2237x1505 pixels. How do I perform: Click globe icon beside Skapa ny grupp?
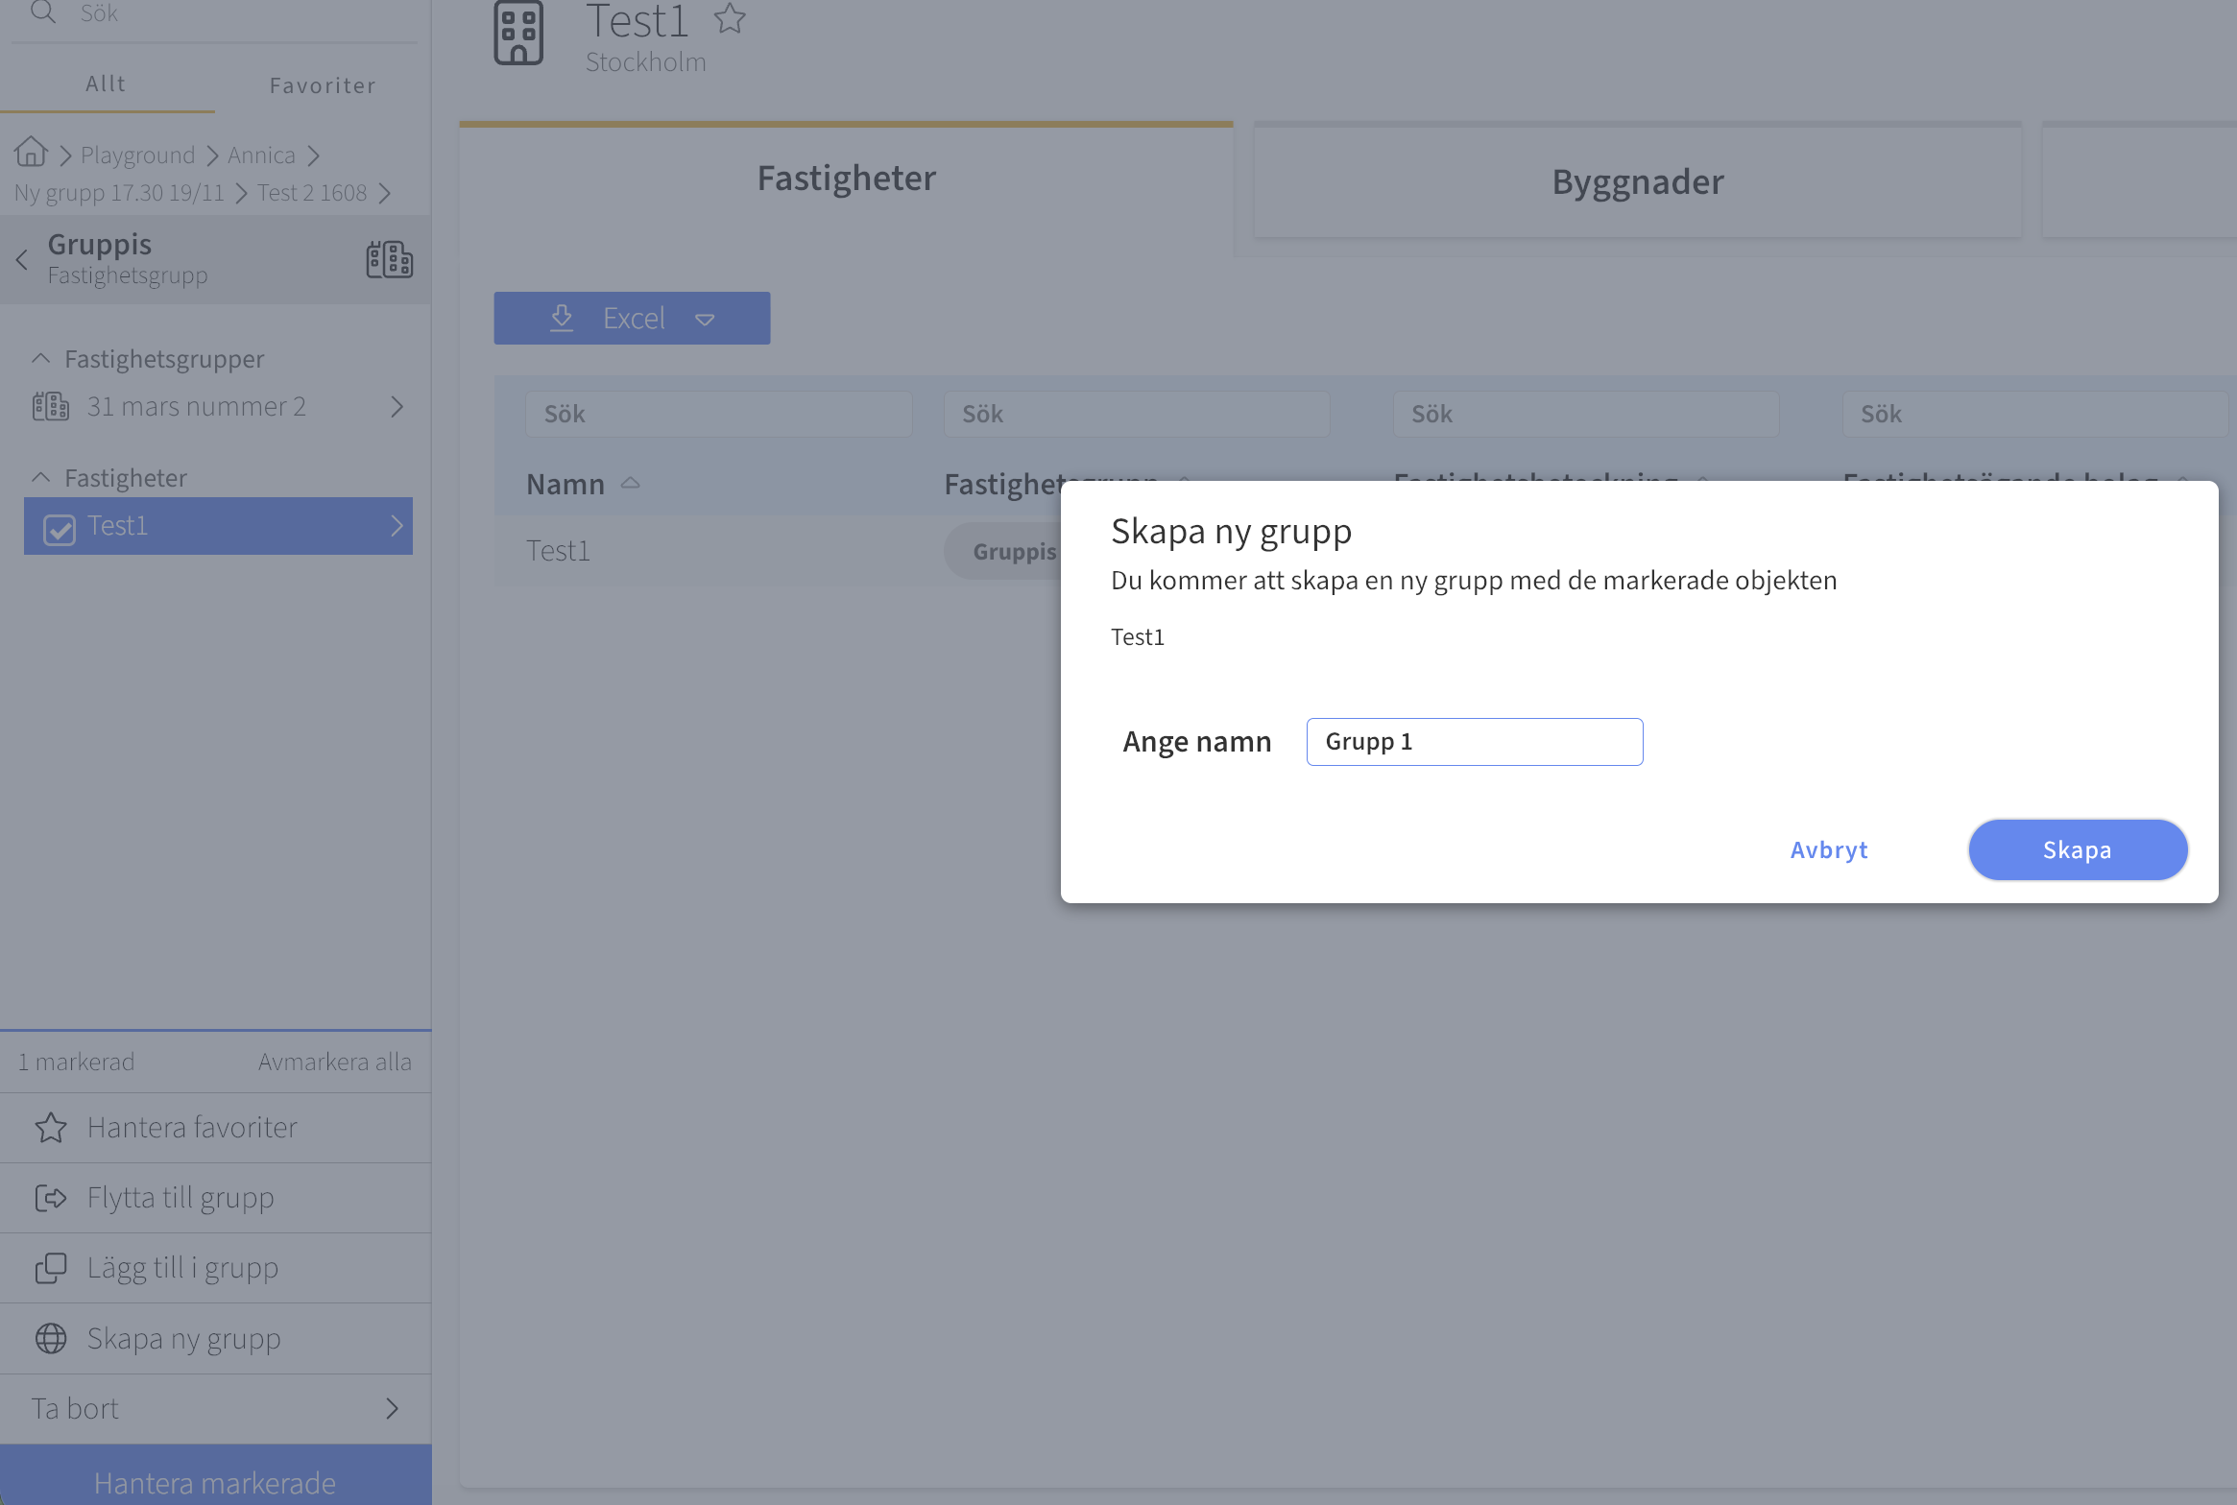click(51, 1338)
